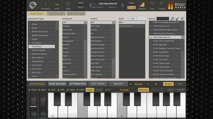Select the Preset Library tab

coord(37,14)
